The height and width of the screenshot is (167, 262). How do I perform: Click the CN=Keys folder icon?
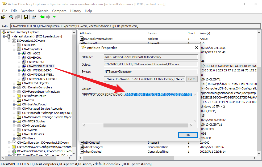coord(19,100)
